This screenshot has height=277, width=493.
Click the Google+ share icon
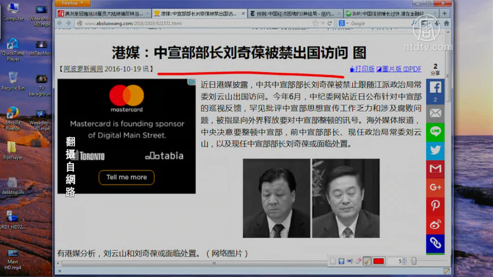tap(435, 187)
